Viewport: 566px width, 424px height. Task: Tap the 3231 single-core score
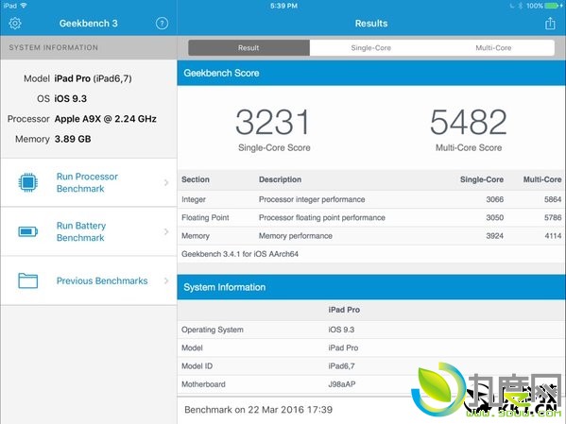[x=272, y=122]
